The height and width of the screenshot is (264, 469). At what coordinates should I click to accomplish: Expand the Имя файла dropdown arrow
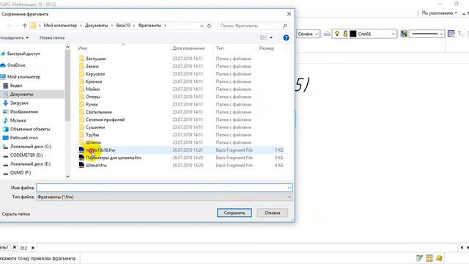pyautogui.click(x=289, y=188)
